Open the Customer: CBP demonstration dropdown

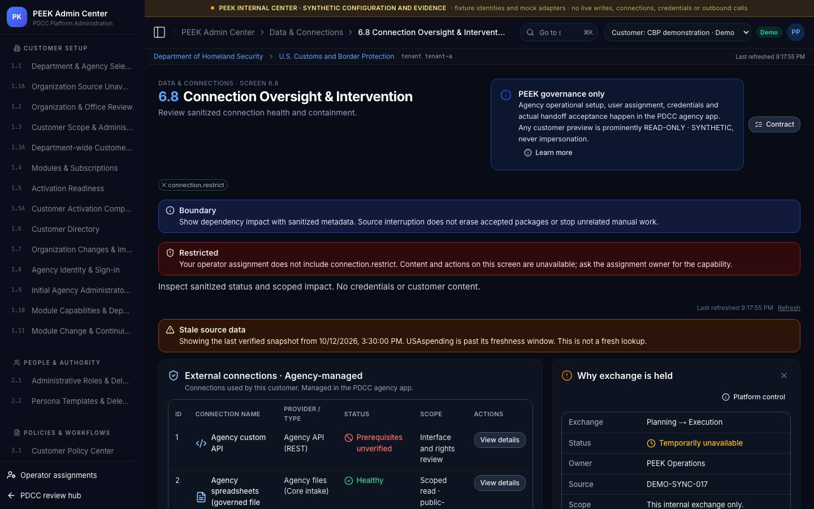(x=678, y=32)
